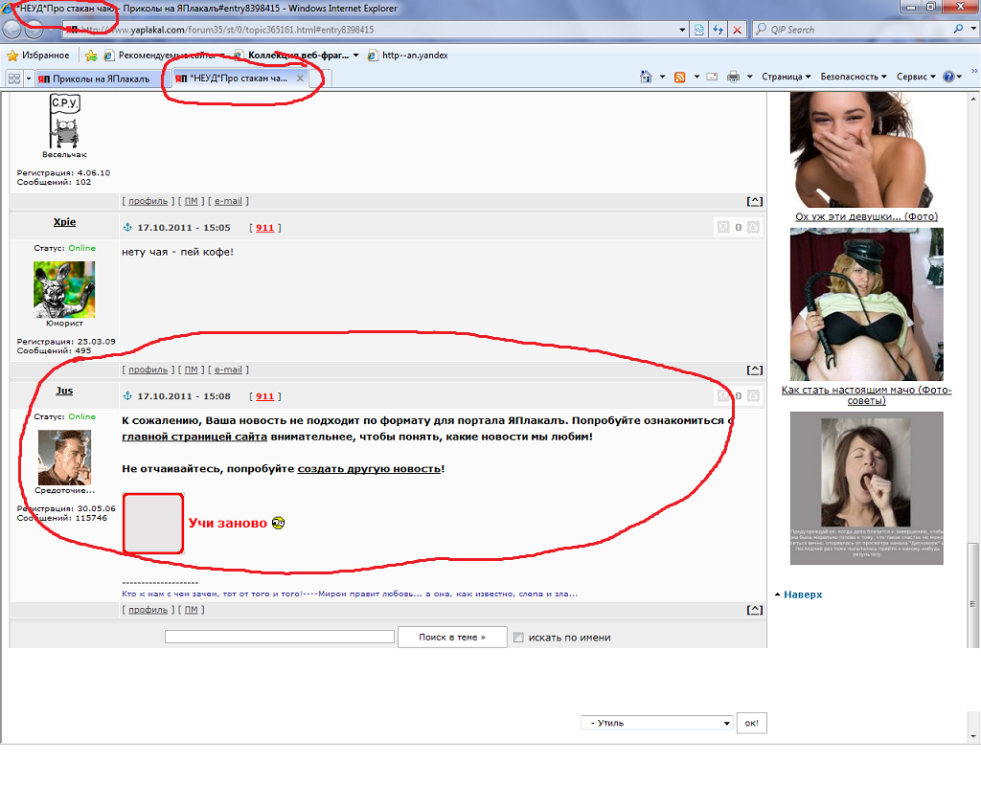
Task: Click the topic search text field
Action: click(279, 637)
